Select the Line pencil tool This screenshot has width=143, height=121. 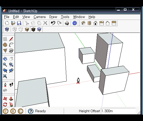pyautogui.click(x=11, y=39)
